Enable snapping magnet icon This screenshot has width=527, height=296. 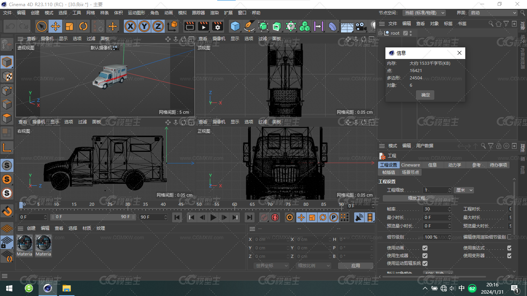[x=7, y=211]
